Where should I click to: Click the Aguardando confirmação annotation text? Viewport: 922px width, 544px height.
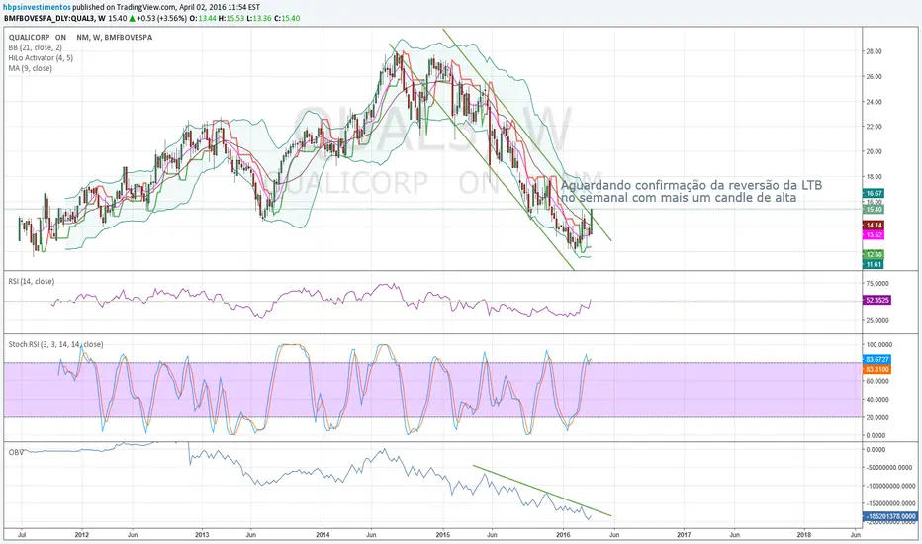(x=691, y=191)
